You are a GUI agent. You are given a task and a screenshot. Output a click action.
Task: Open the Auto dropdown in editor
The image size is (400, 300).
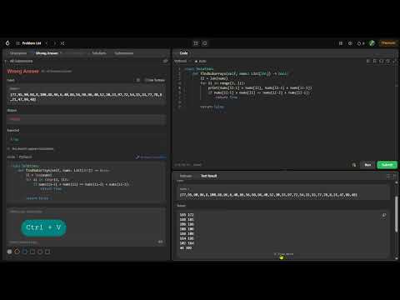point(201,61)
